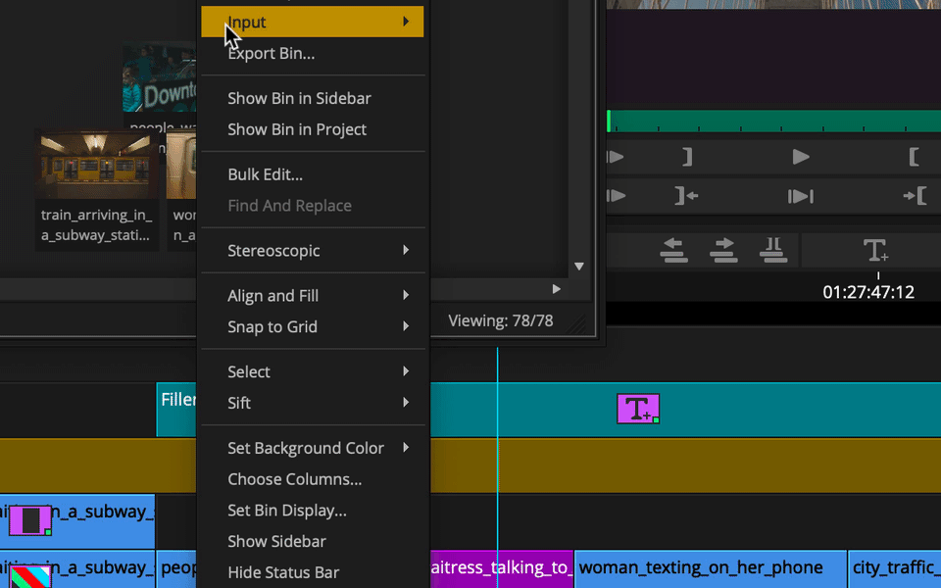
Task: Select Show Sidebar menu option
Action: pyautogui.click(x=276, y=541)
